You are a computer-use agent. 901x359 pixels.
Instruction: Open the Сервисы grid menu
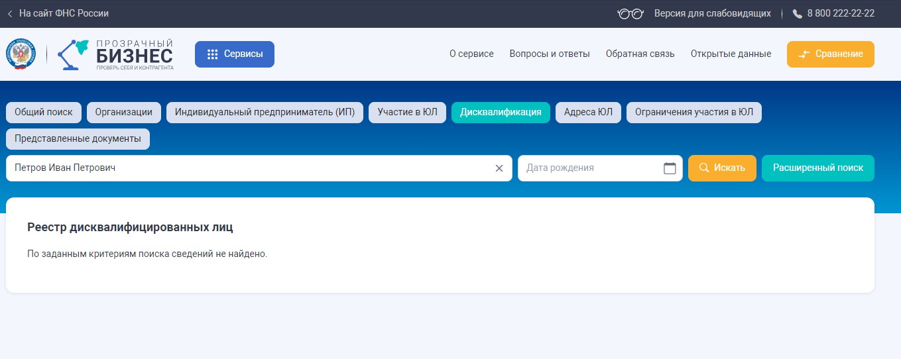234,54
